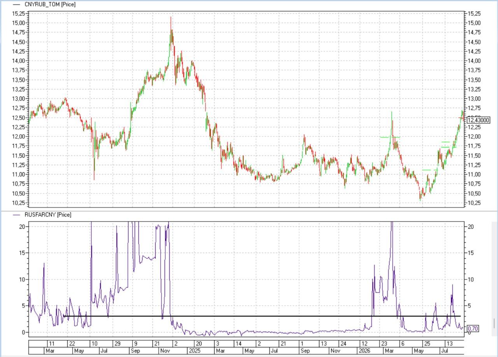Image resolution: width=498 pixels, height=357 pixels.
Task: Click the RUSFARCNY [Price] legend label
Action: (x=48, y=215)
